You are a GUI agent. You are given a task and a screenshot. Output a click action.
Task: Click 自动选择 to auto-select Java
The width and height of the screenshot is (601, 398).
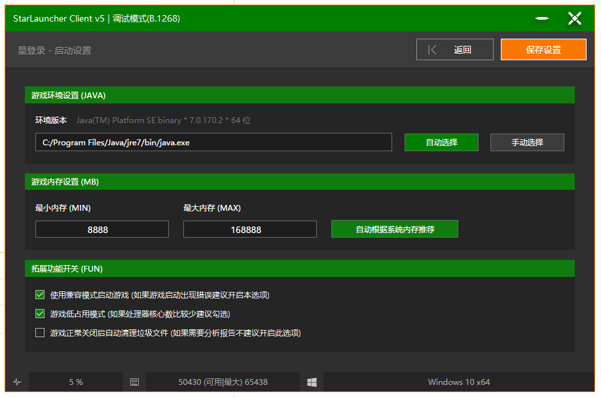pyautogui.click(x=441, y=143)
